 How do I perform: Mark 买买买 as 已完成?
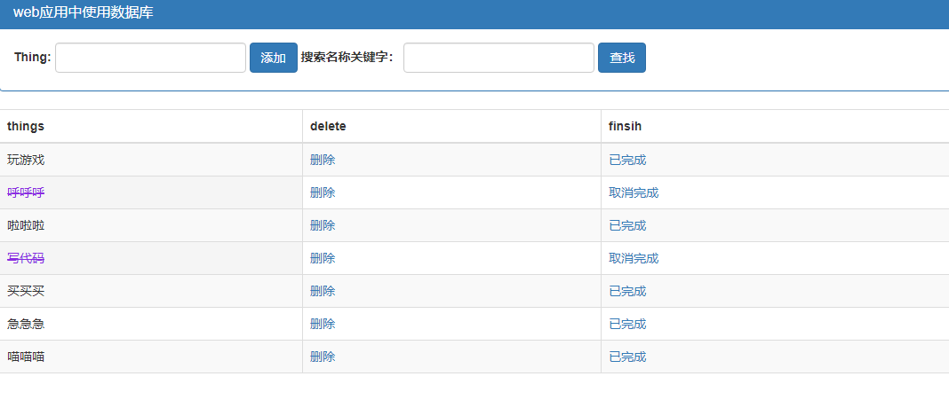(627, 291)
